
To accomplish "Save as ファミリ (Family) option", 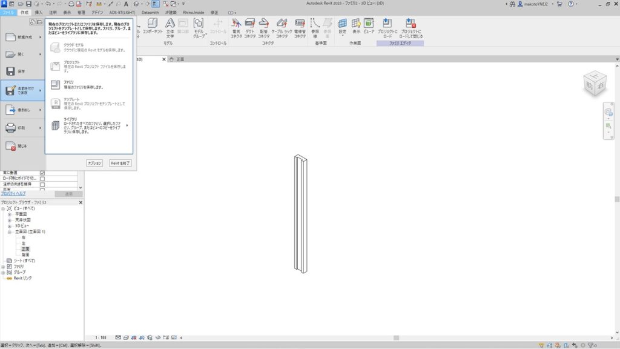I will [89, 85].
